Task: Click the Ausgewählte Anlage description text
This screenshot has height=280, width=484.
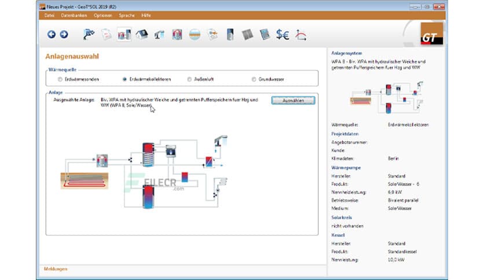Action: [179, 102]
